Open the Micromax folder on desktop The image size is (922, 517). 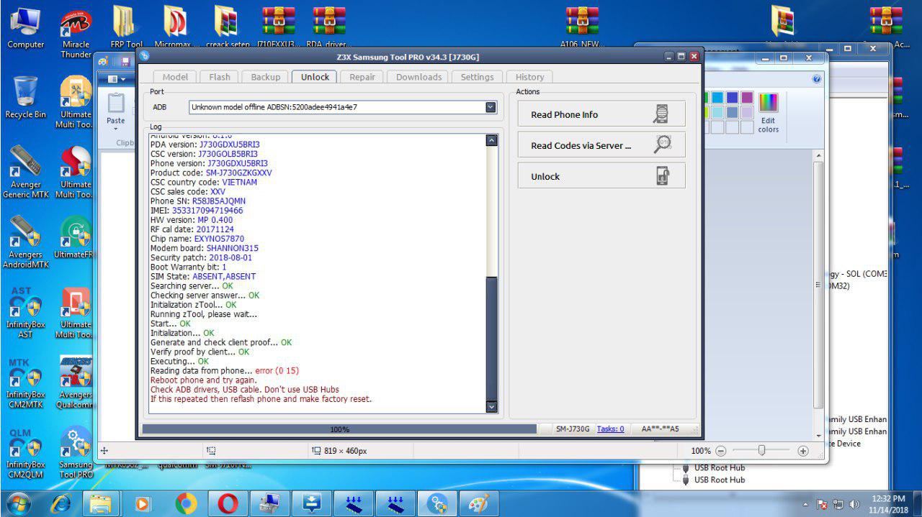tap(176, 27)
